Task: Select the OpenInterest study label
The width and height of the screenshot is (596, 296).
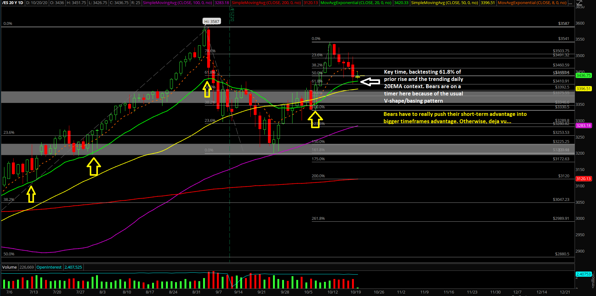Action: [49, 267]
